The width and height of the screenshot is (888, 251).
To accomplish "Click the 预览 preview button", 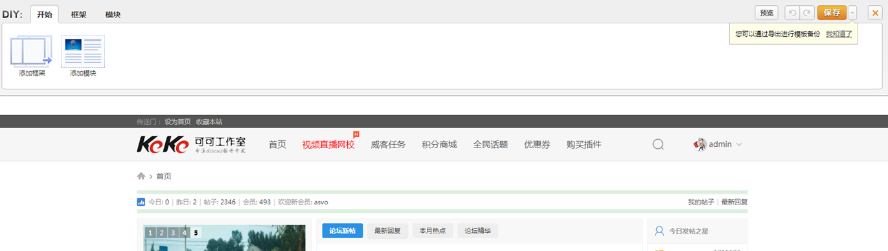I will [767, 13].
